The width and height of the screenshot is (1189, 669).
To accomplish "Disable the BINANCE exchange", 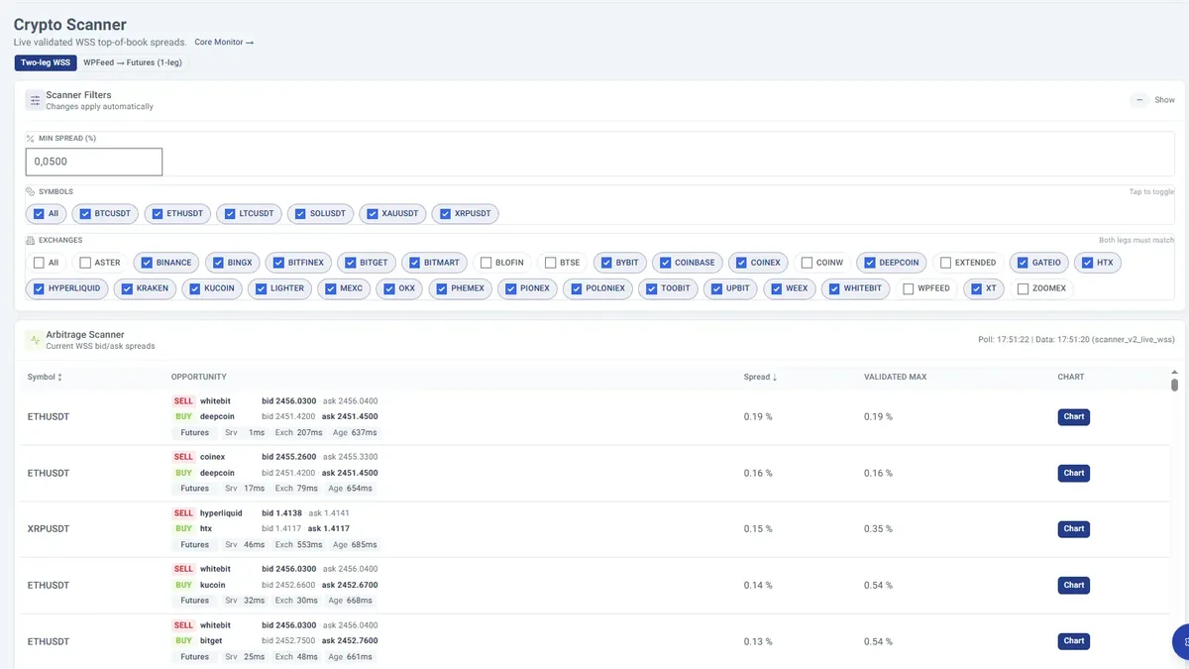I will 147,263.
